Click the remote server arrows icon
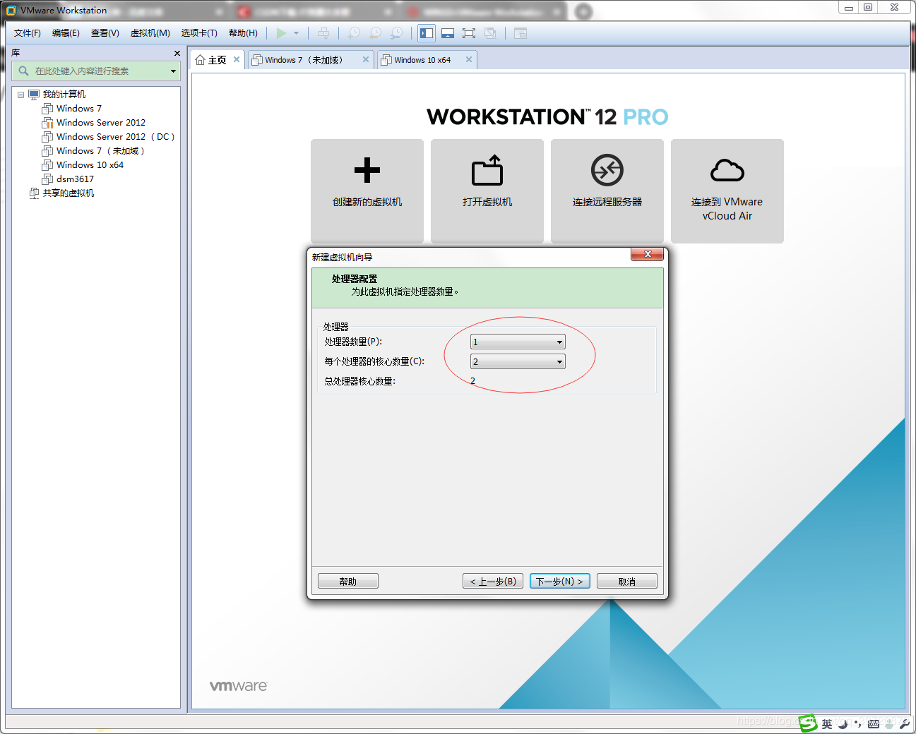916x734 pixels. 607,170
